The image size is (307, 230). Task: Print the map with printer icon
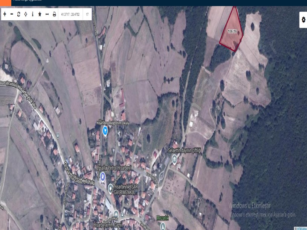click(x=54, y=14)
